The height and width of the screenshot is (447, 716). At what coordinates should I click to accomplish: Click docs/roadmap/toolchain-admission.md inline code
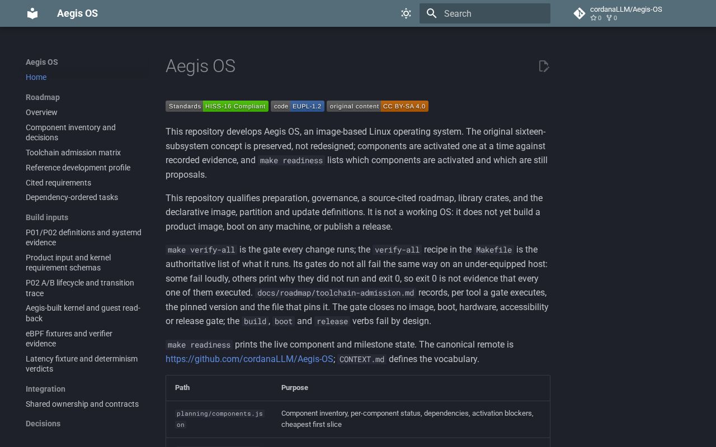tap(336, 293)
